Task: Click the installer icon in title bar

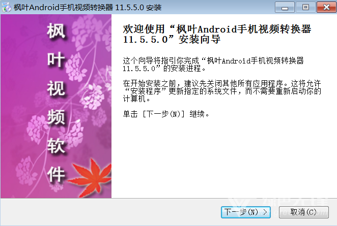Action: [7, 7]
